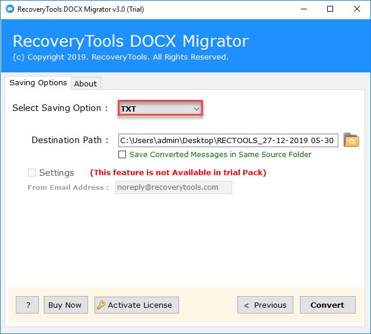Screen dimensions: 371x334
Task: Click the red trial pack notice text
Action: click(178, 172)
